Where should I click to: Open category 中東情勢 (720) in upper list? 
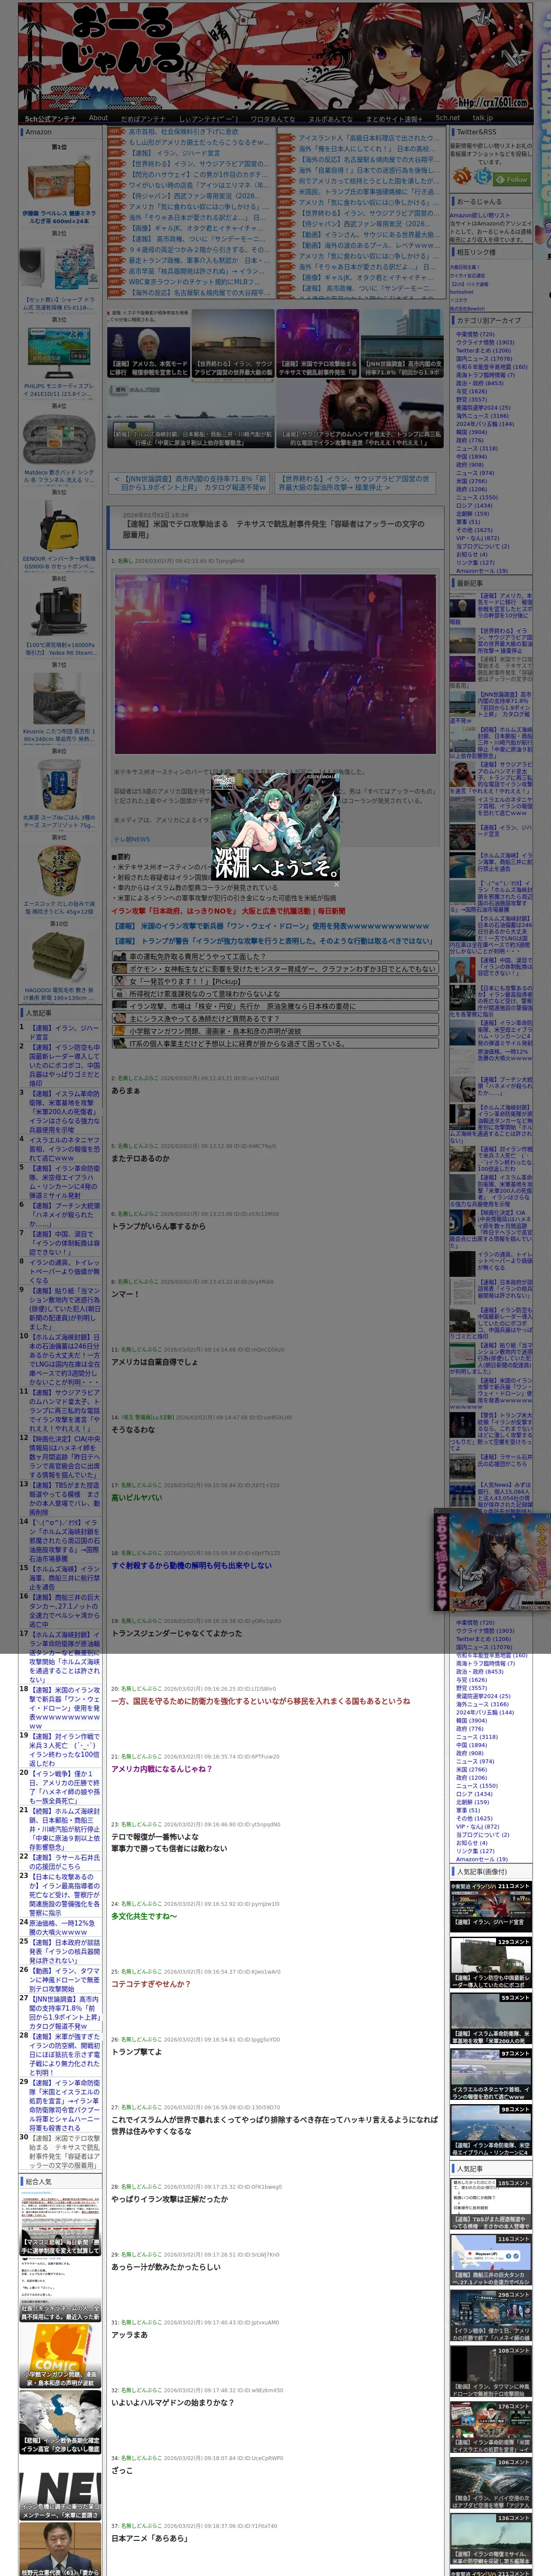pyautogui.click(x=475, y=334)
